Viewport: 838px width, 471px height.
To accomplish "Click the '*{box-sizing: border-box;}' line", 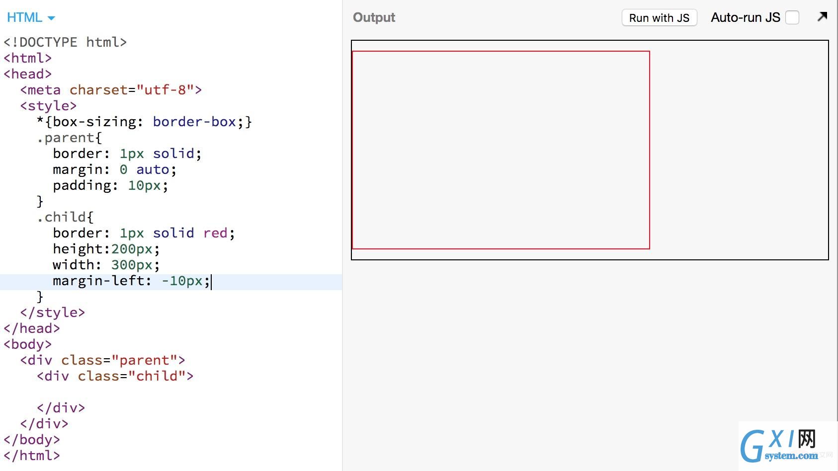I will [x=144, y=122].
